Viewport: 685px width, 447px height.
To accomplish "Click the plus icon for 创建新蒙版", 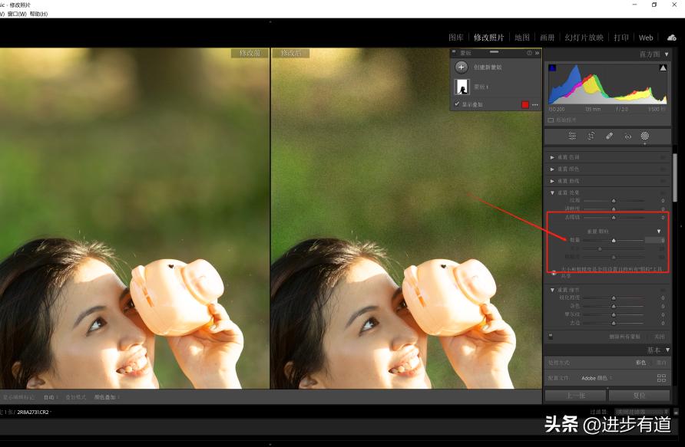I will (461, 67).
